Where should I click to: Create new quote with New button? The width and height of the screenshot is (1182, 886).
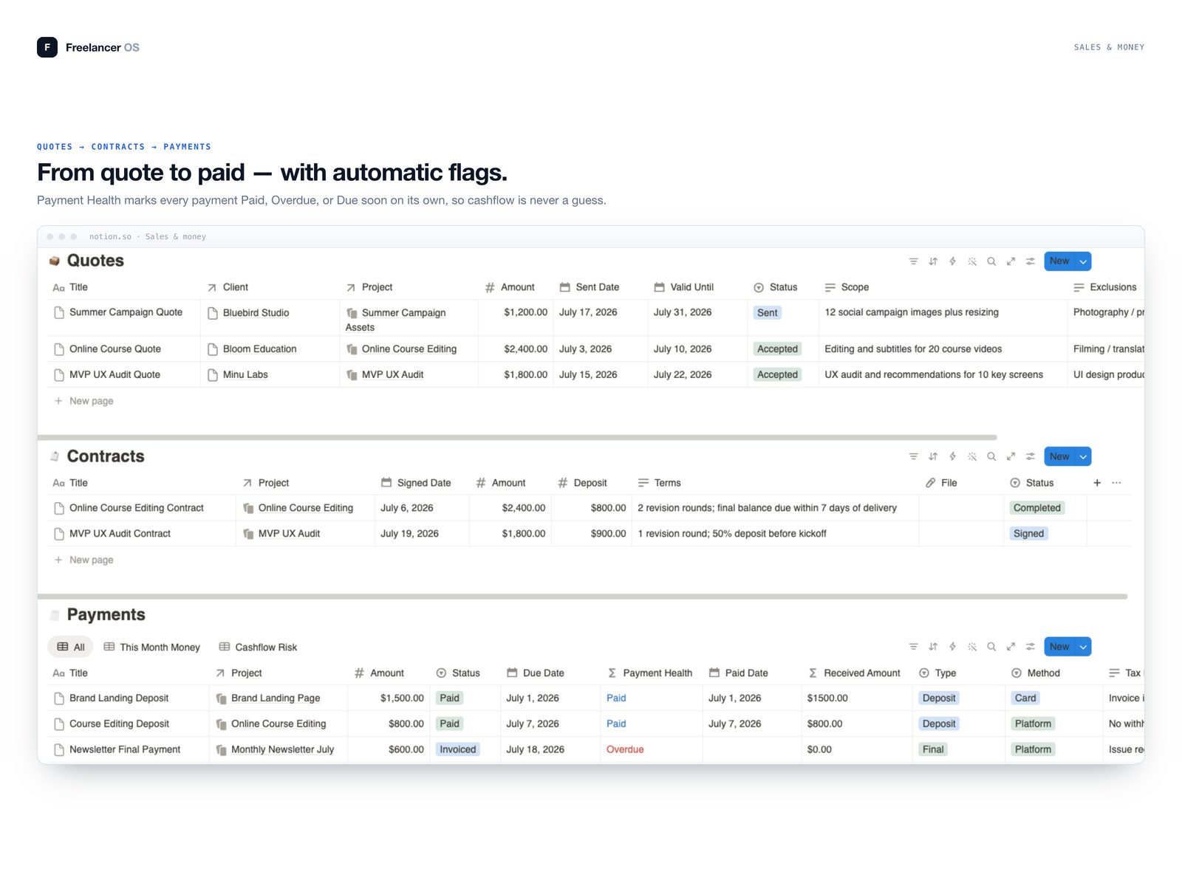1059,261
